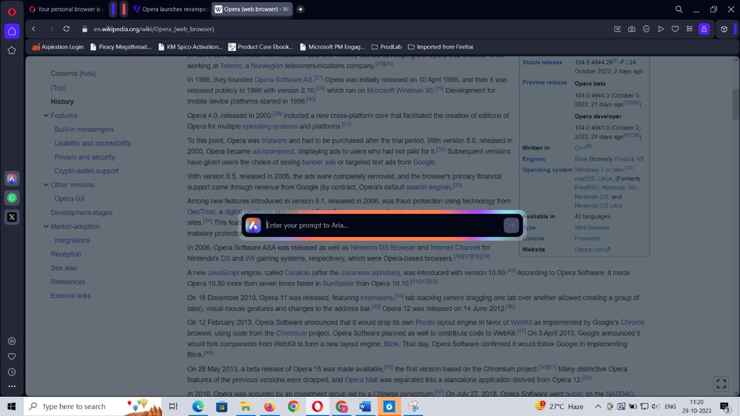
Task: Jump to Built-in messengers in Contents
Action: tap(84, 129)
